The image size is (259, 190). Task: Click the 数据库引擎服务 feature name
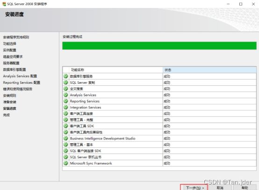pyautogui.click(x=81, y=76)
